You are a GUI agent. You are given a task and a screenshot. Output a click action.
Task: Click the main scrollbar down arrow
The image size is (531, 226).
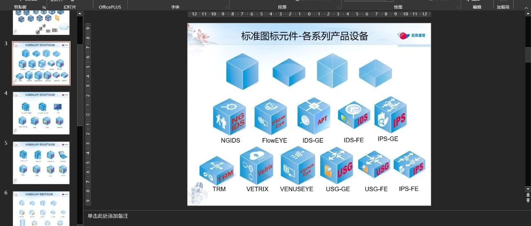(528, 189)
